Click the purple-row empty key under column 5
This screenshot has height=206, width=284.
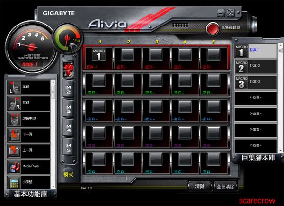pyautogui.click(x=214, y=133)
